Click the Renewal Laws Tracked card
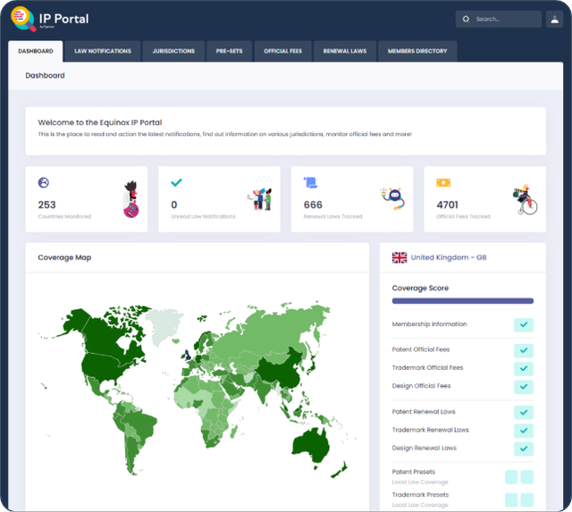Screen dimensions: 572x512 (351, 198)
